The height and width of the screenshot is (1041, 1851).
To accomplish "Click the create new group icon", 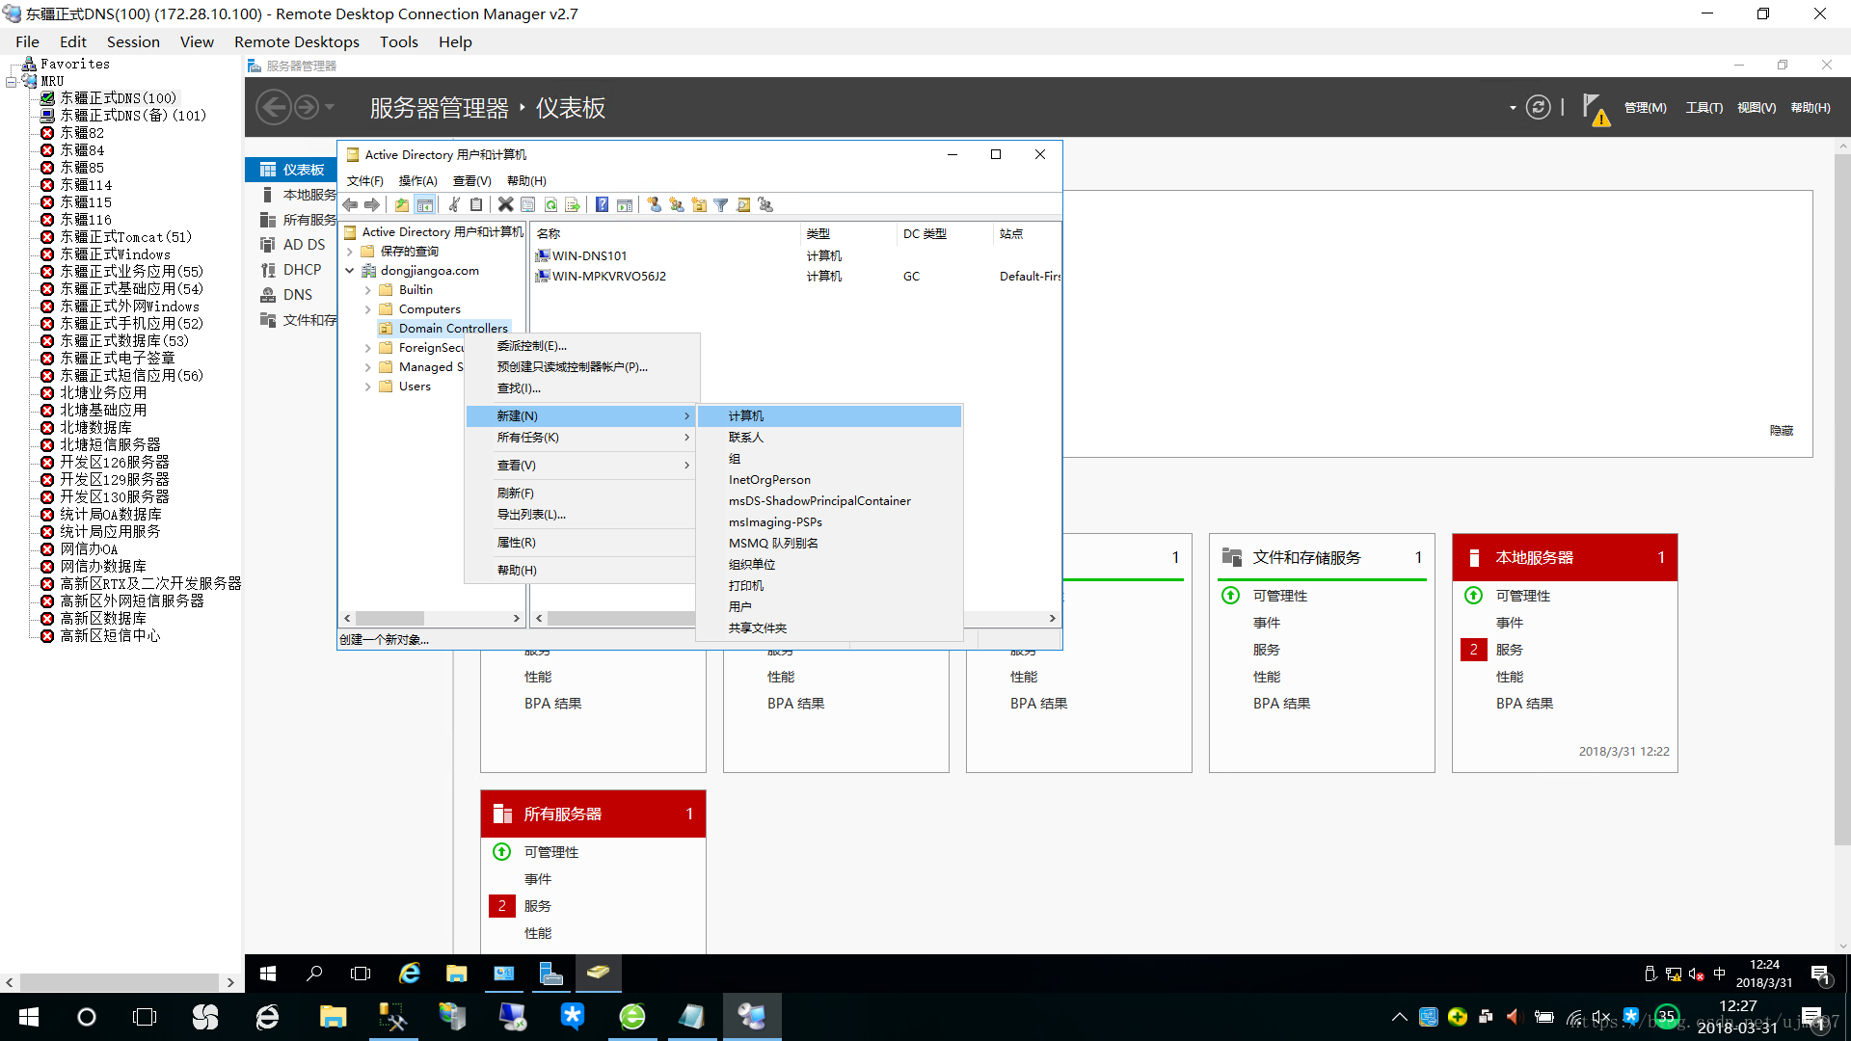I will (x=677, y=204).
